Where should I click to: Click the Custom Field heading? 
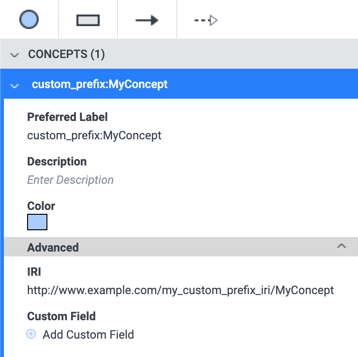(61, 316)
